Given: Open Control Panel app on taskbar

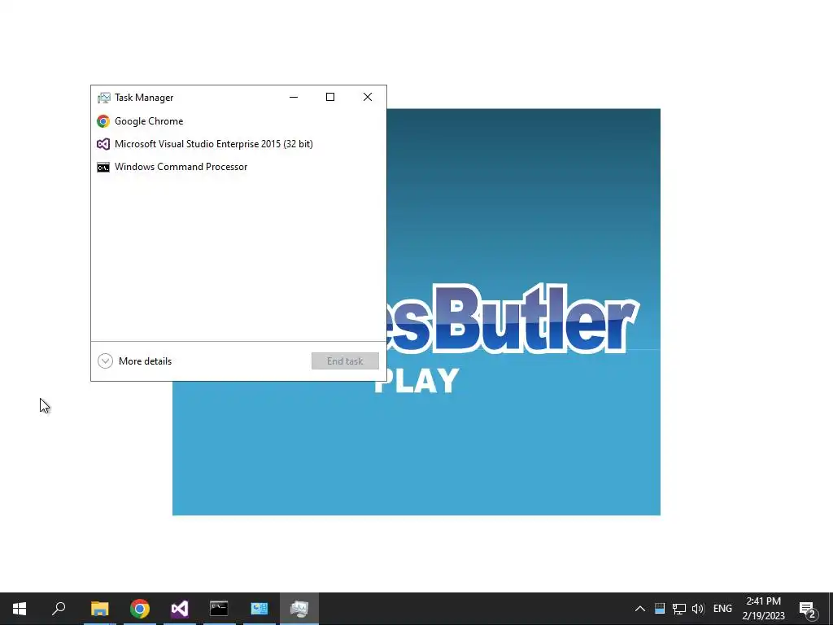Looking at the screenshot, I should 259,609.
